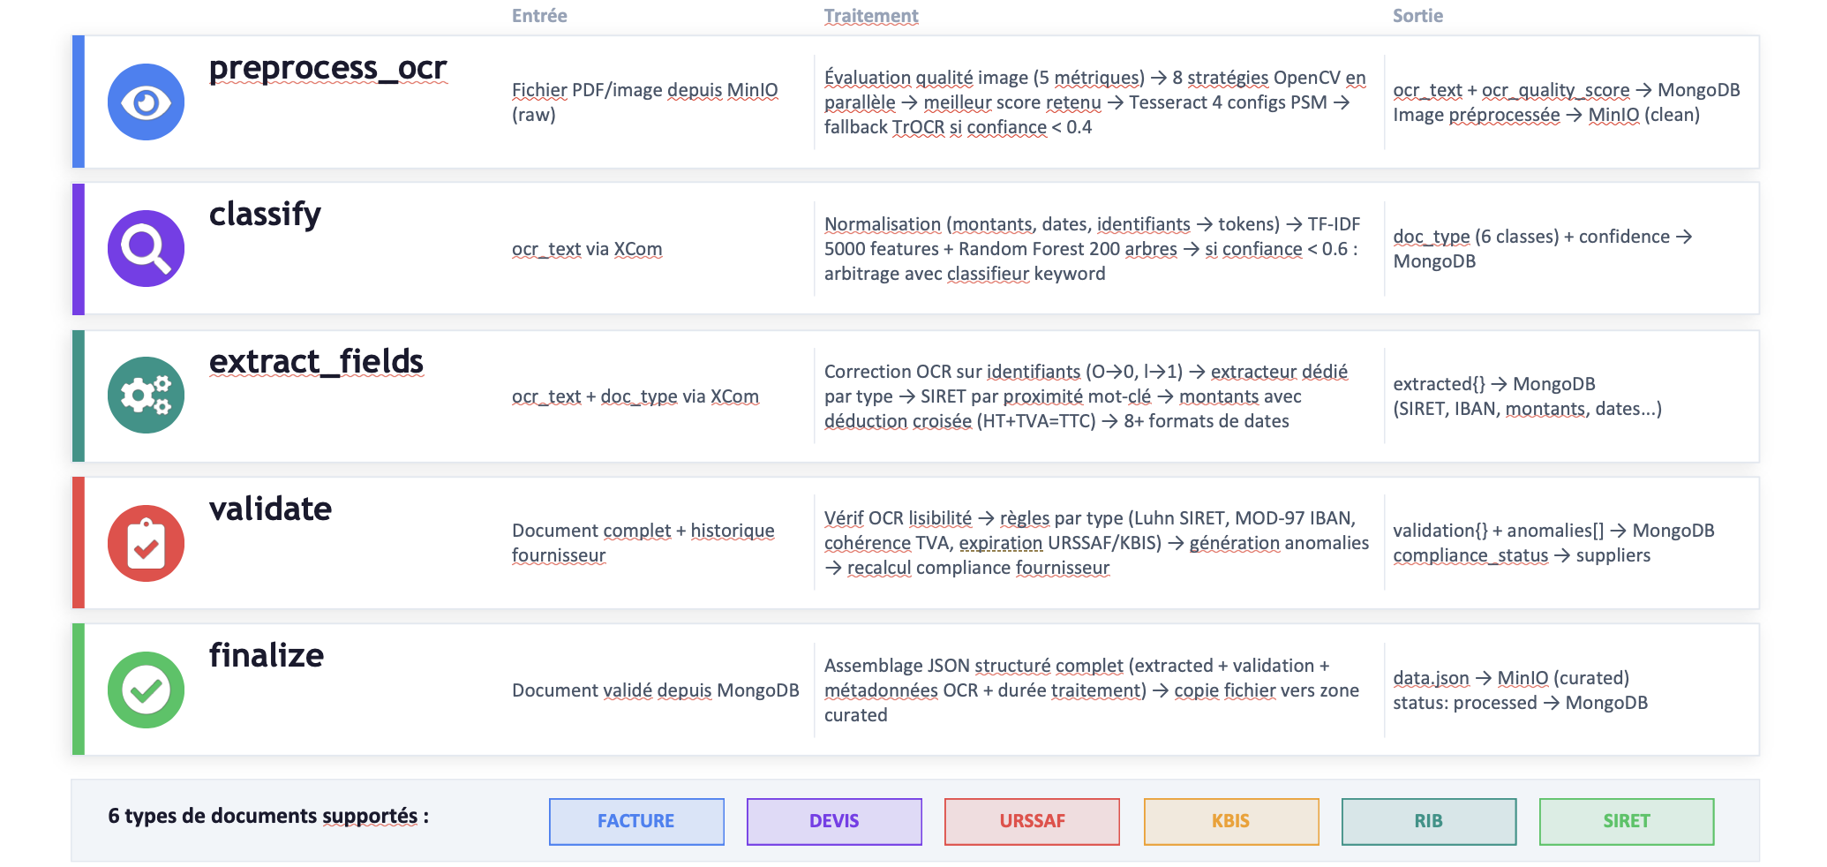Click the validate step title
The height and width of the screenshot is (867, 1827).
(x=270, y=509)
